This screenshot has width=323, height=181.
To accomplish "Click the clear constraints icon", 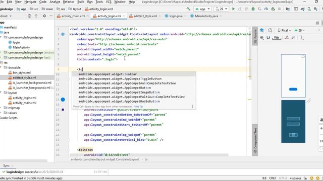I will 287,38.
